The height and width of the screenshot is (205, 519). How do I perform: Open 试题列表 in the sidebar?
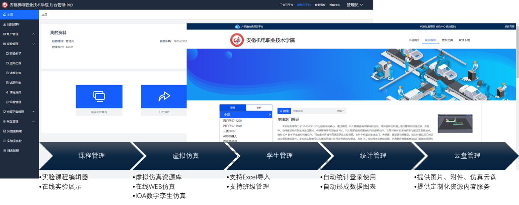(x=14, y=83)
